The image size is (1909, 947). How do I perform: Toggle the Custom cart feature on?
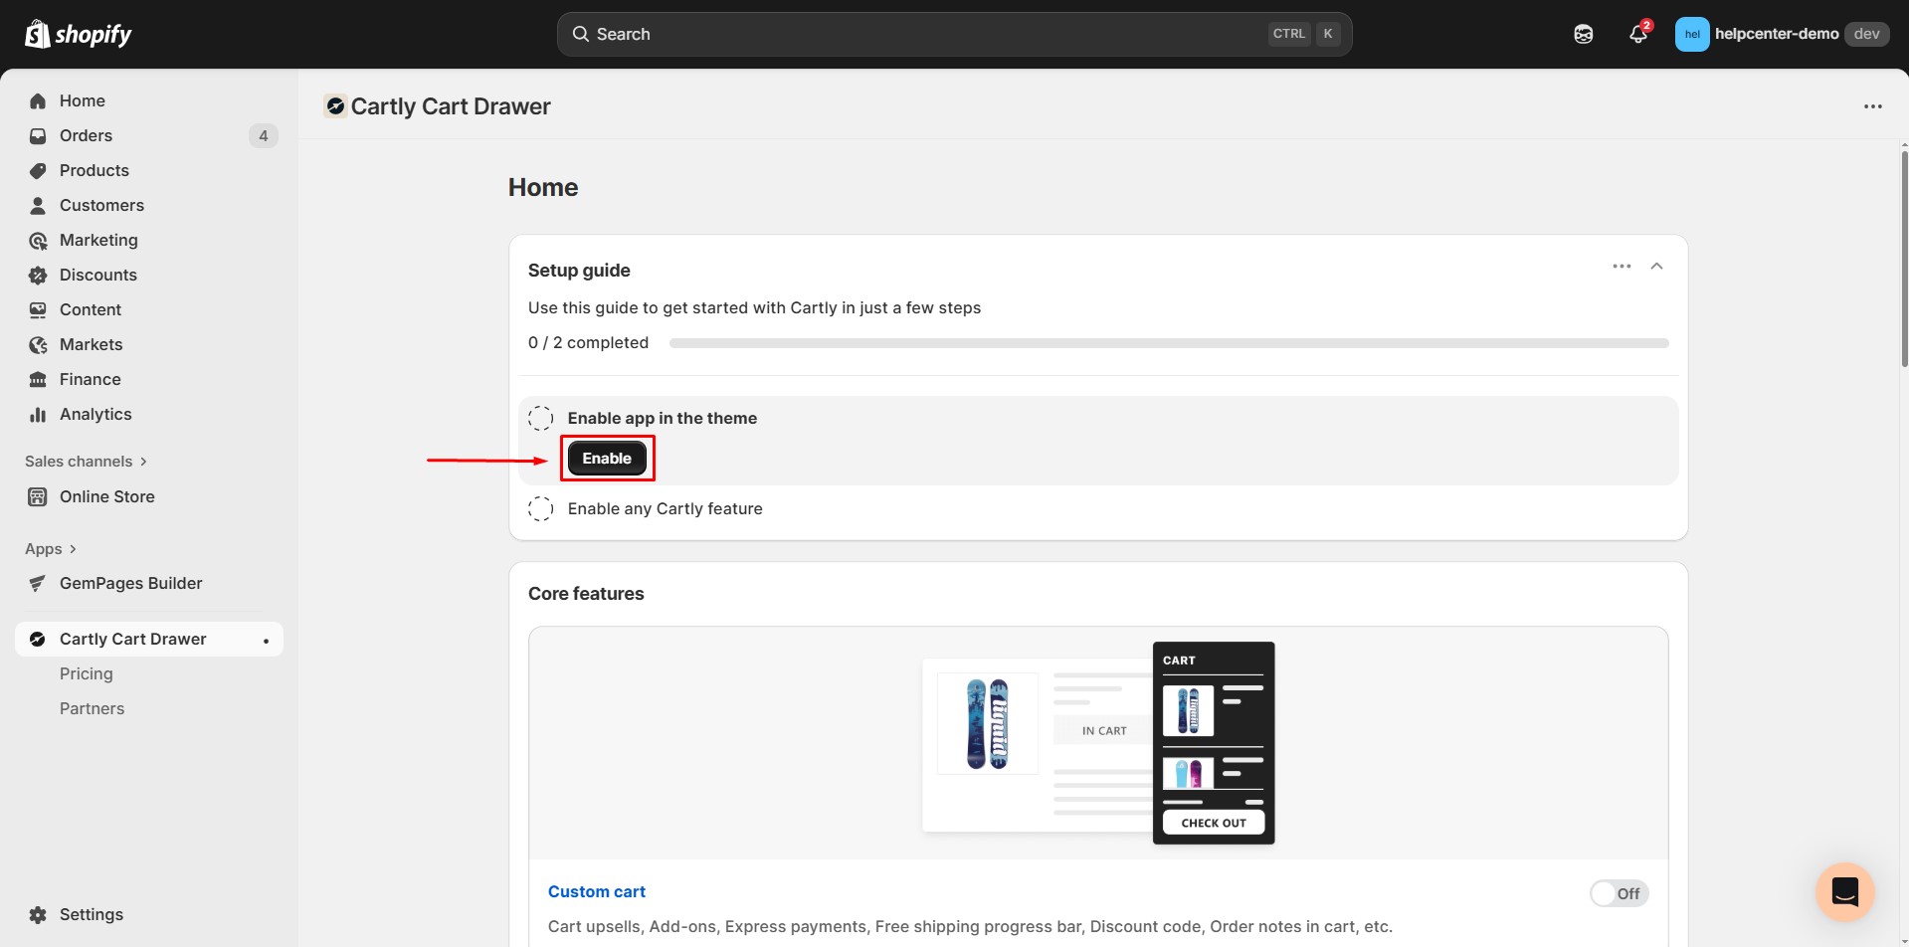[1618, 892]
